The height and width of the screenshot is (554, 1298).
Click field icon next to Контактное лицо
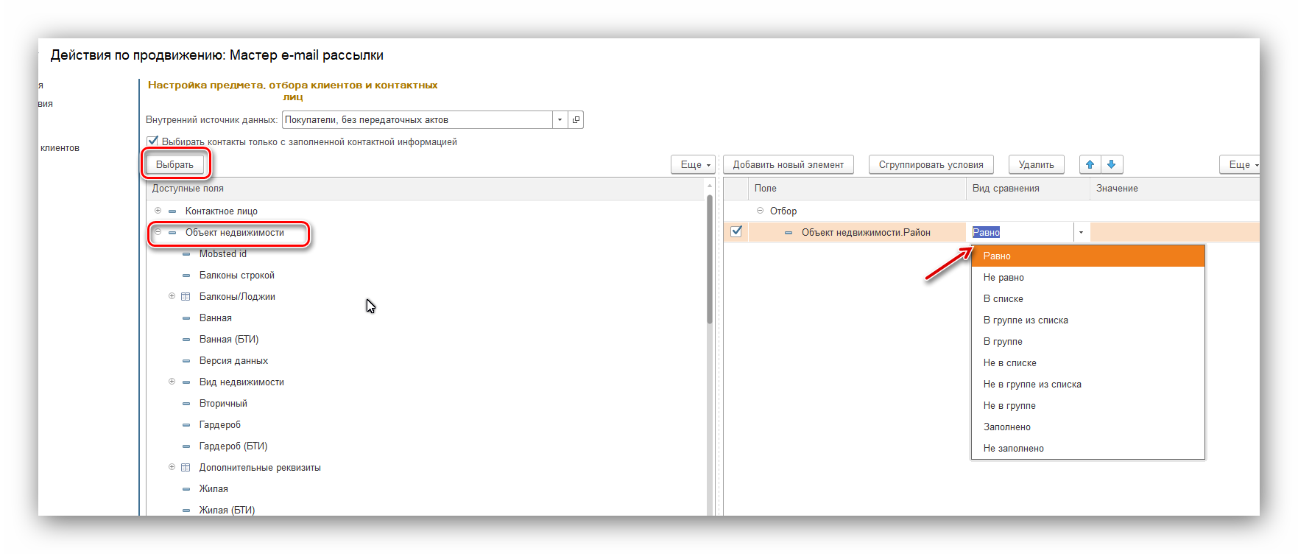tap(172, 211)
